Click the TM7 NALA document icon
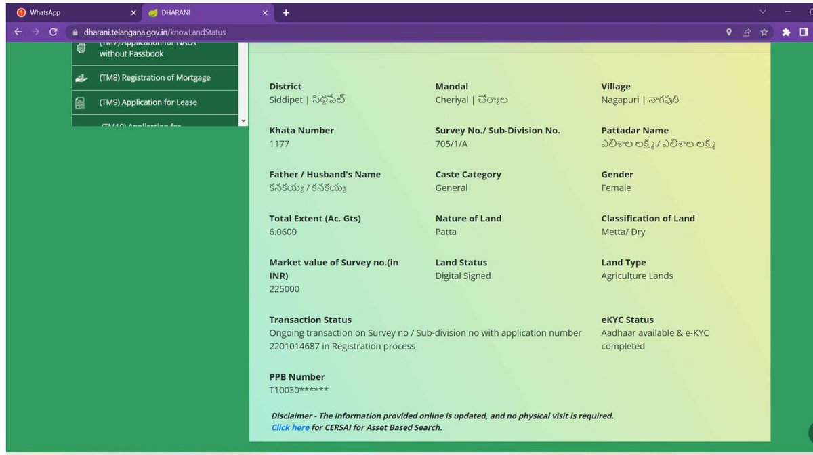 [81, 48]
